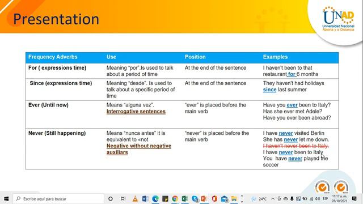Click "Negative without negative auxiliars" text
Viewport: 363px width, 204px height.
(138, 149)
